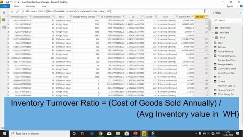Viewport: 243px width, 137px height.
Task: Open filter dropdown for Revenue Share %
Action: [30, 17]
